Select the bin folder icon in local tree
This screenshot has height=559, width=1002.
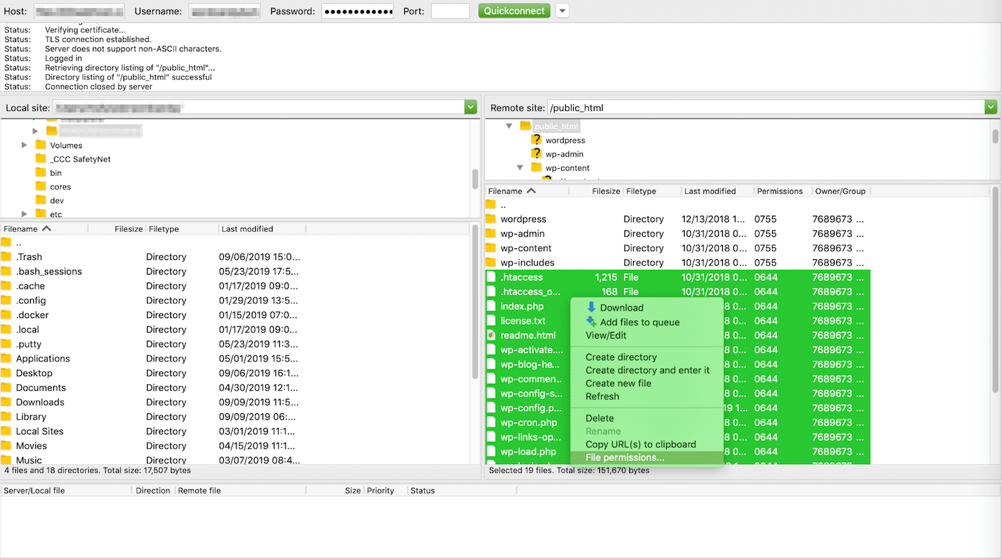pyautogui.click(x=41, y=172)
